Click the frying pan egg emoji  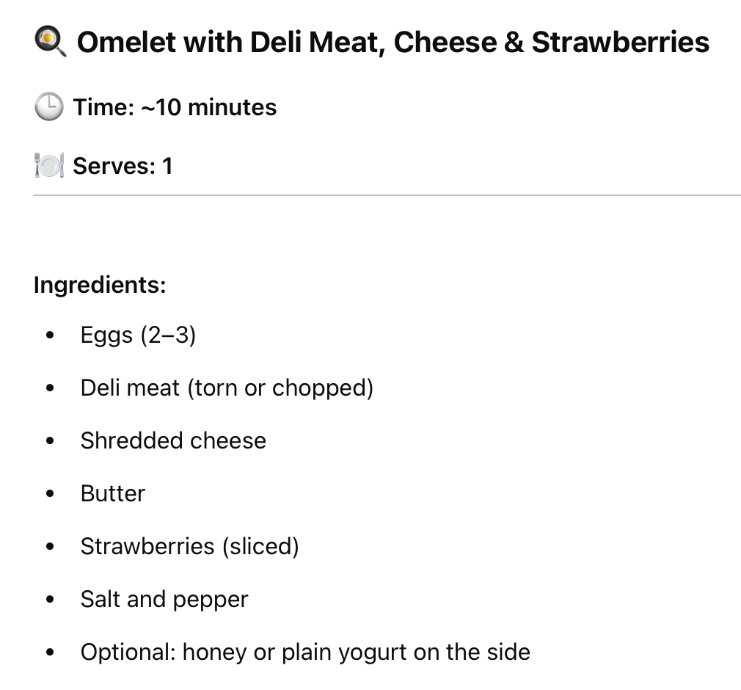pos(50,42)
